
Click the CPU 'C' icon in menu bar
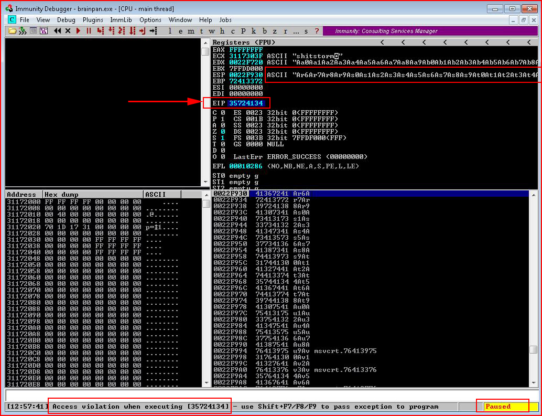[12, 20]
